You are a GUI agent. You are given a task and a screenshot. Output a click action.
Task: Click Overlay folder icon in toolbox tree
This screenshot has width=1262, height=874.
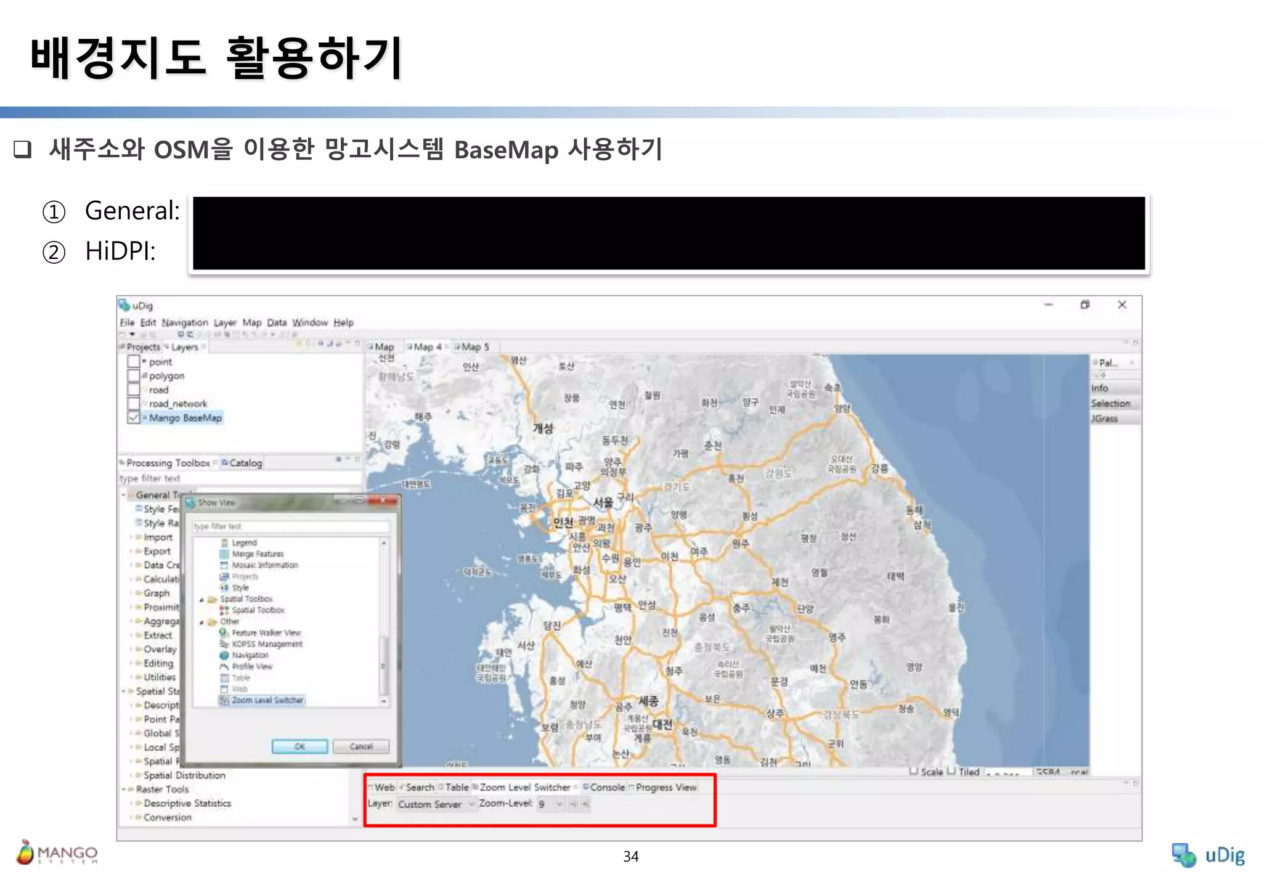click(x=139, y=650)
